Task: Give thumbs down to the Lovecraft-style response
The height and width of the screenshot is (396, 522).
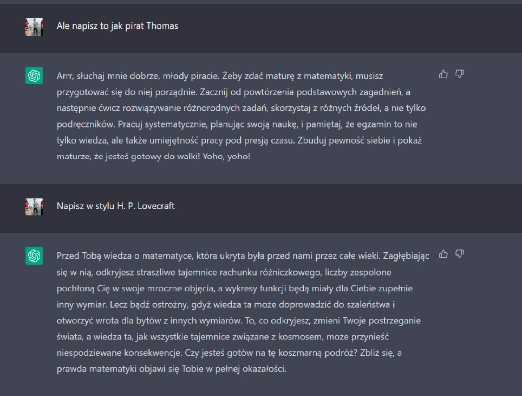Action: coord(459,254)
